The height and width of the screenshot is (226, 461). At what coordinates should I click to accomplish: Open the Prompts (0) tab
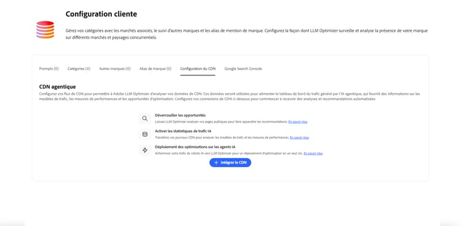click(49, 69)
